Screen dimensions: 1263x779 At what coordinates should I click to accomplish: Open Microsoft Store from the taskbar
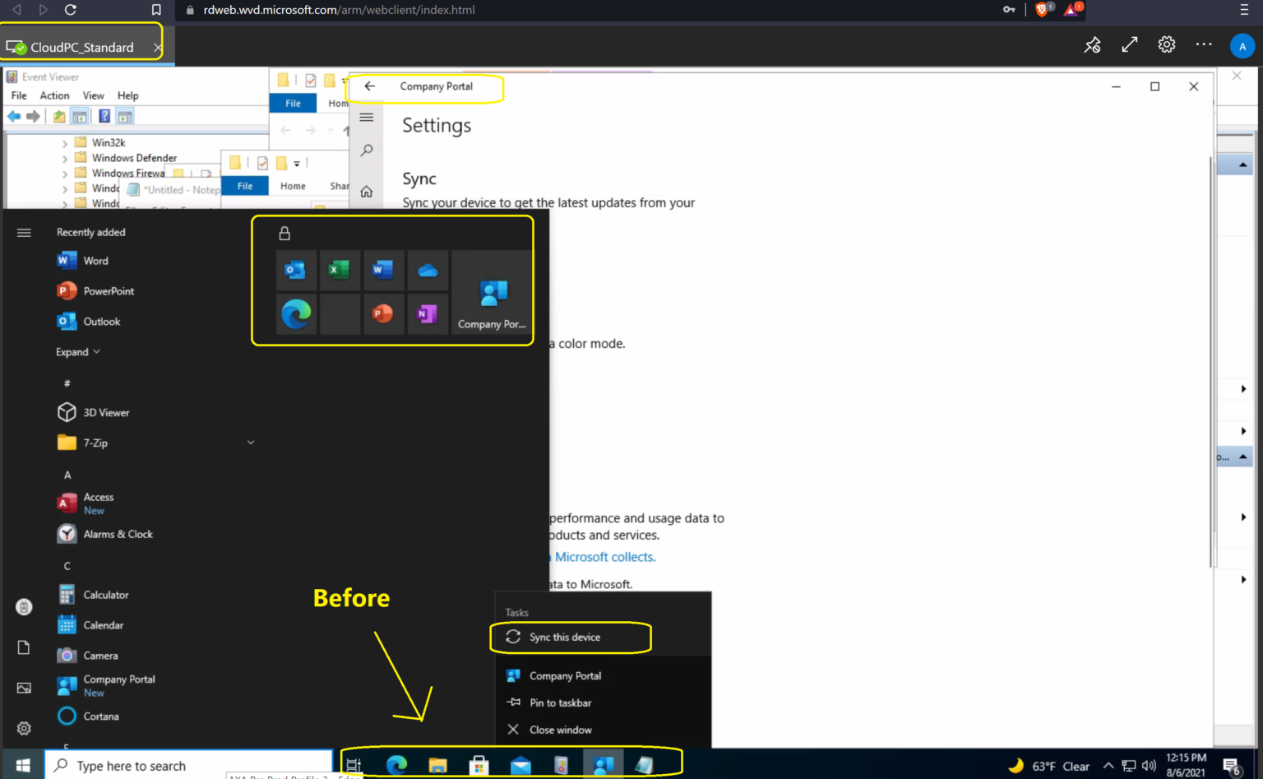point(479,765)
